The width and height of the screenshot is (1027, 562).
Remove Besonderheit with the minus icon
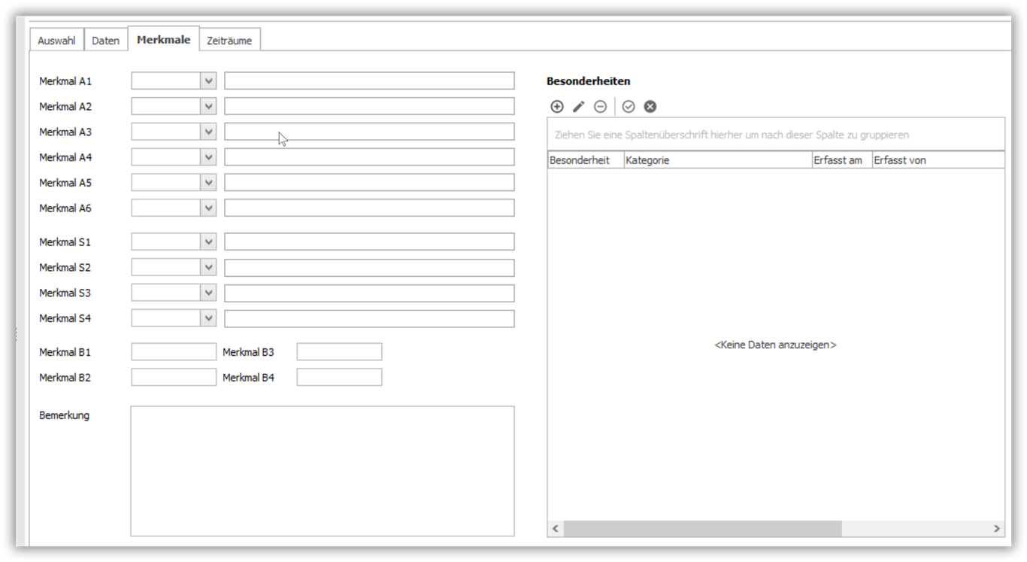click(x=600, y=107)
